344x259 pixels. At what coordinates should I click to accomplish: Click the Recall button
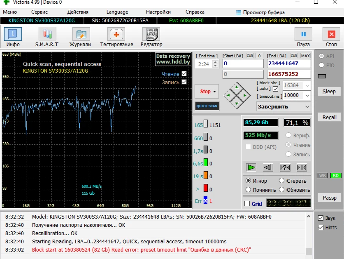click(x=329, y=117)
